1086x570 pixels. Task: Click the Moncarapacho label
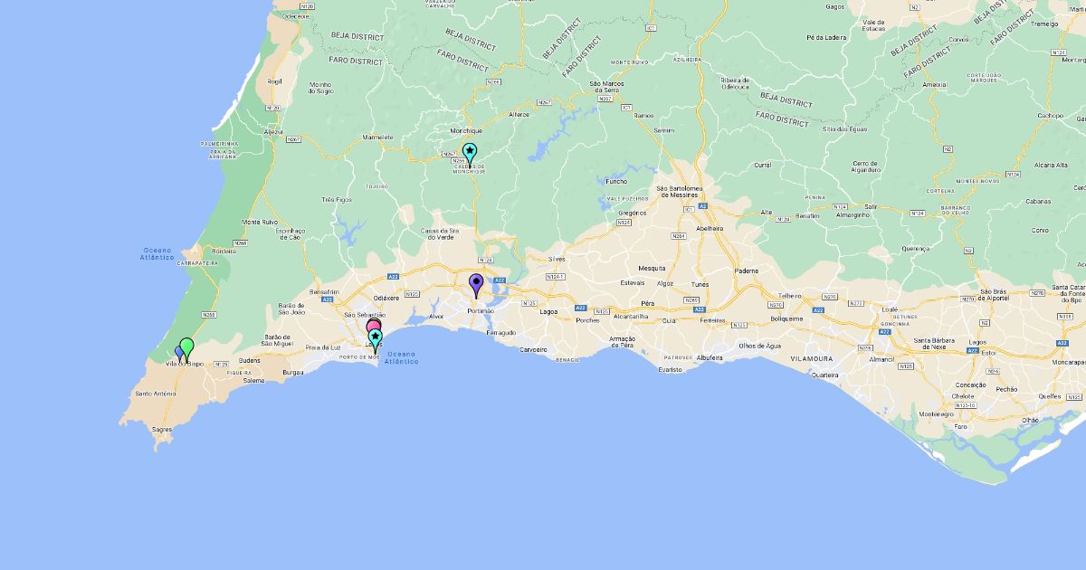(1071, 362)
